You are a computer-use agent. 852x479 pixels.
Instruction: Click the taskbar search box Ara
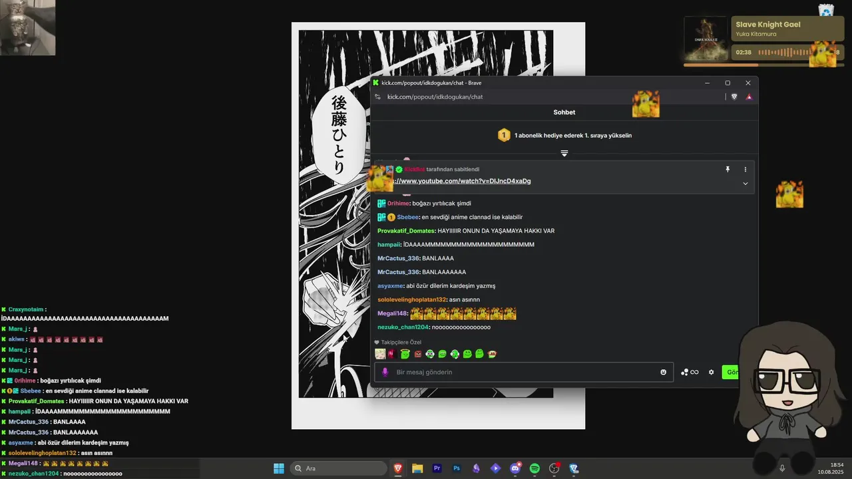coord(339,468)
